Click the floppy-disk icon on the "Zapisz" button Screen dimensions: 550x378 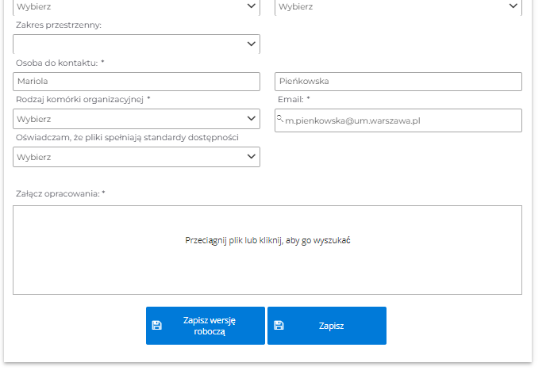coord(279,325)
